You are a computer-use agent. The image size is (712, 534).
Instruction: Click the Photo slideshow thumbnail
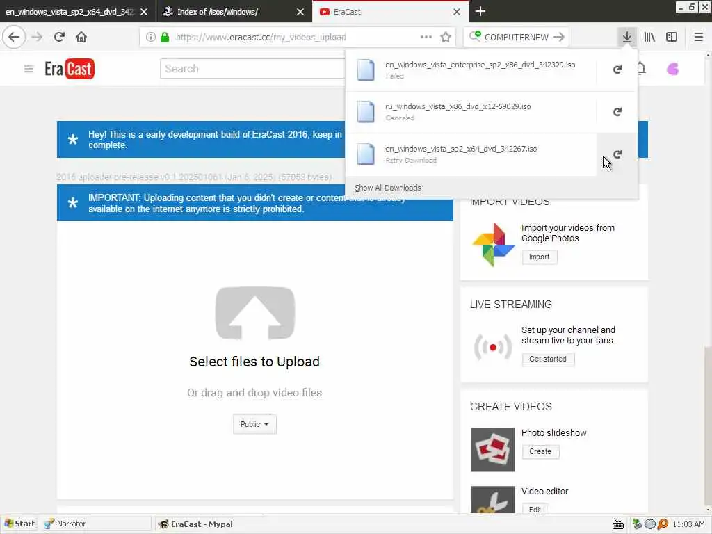(x=493, y=450)
